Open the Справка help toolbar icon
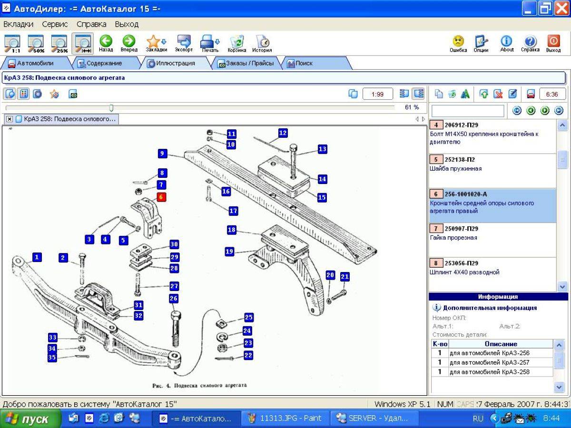571x428 pixels. point(530,43)
